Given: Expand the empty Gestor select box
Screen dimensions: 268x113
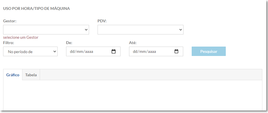Looking at the screenshot, I should click(46, 30).
